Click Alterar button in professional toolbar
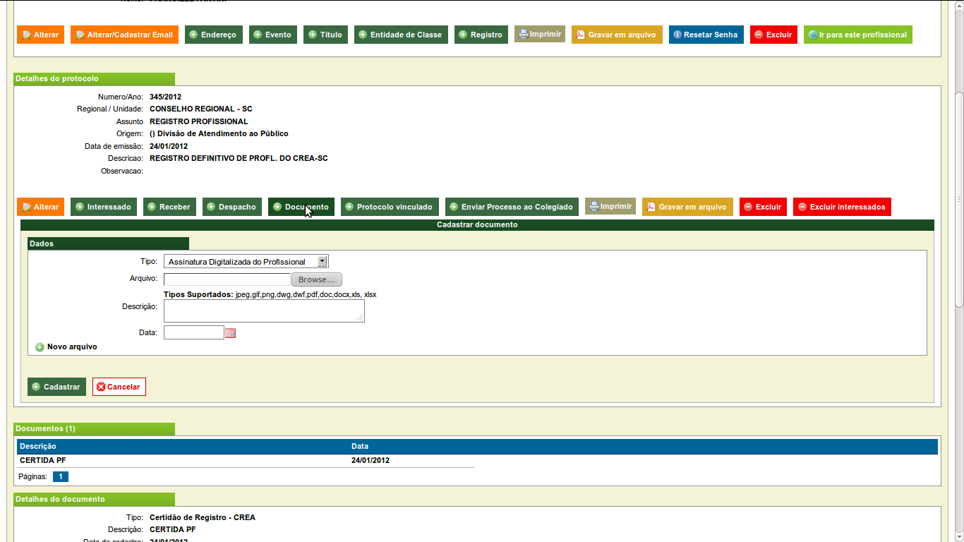This screenshot has height=542, width=964. tap(40, 35)
